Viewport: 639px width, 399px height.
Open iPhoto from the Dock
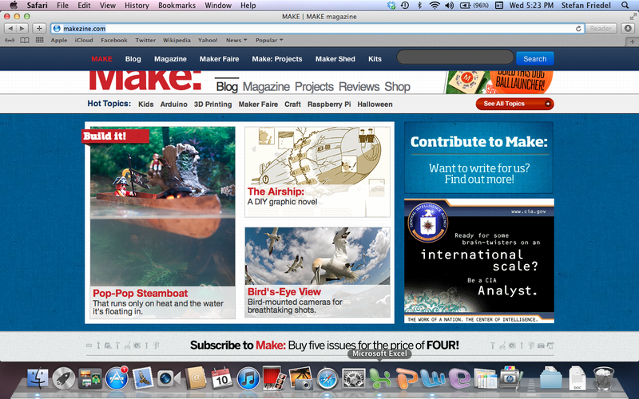click(301, 378)
